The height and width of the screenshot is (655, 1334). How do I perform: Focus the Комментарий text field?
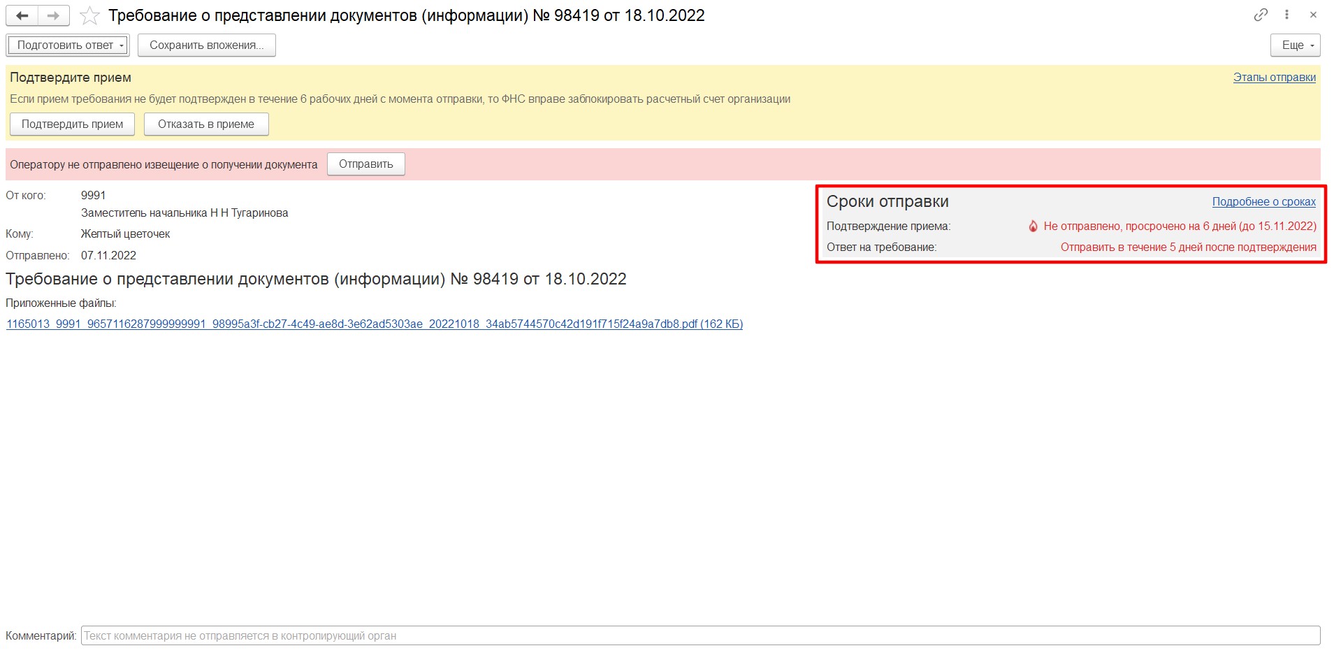click(x=700, y=636)
